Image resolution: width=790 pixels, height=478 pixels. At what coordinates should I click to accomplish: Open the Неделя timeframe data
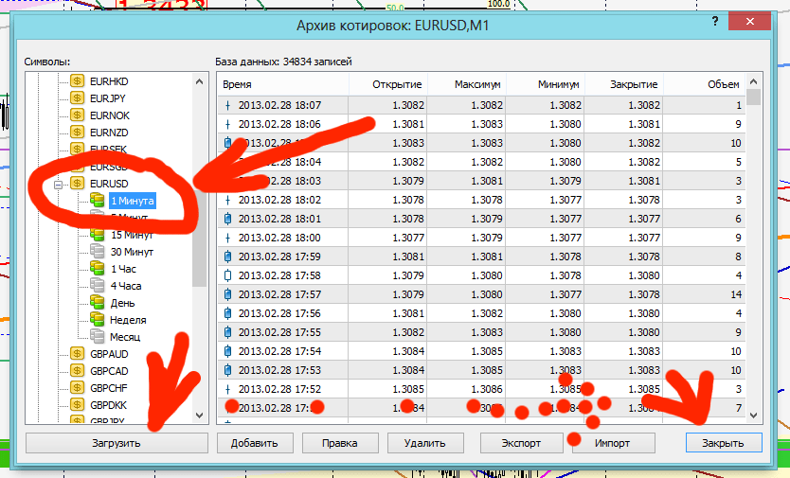(x=128, y=320)
